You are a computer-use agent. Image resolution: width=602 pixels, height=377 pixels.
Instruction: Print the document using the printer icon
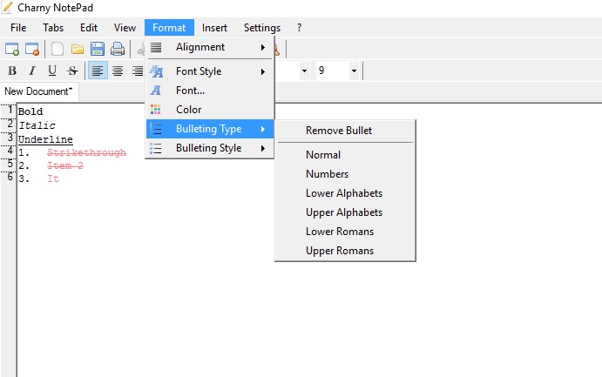pos(118,49)
